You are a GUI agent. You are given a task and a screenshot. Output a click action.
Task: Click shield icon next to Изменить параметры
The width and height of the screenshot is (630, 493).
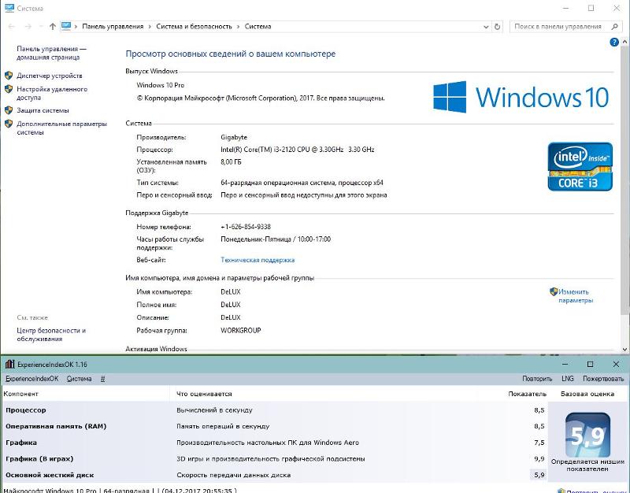click(554, 291)
